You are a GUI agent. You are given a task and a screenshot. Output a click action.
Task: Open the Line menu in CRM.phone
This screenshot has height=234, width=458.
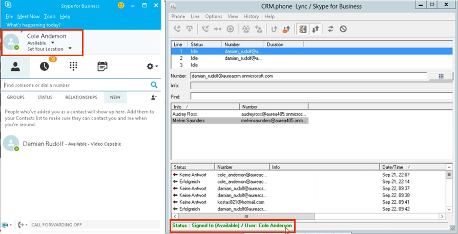195,16
